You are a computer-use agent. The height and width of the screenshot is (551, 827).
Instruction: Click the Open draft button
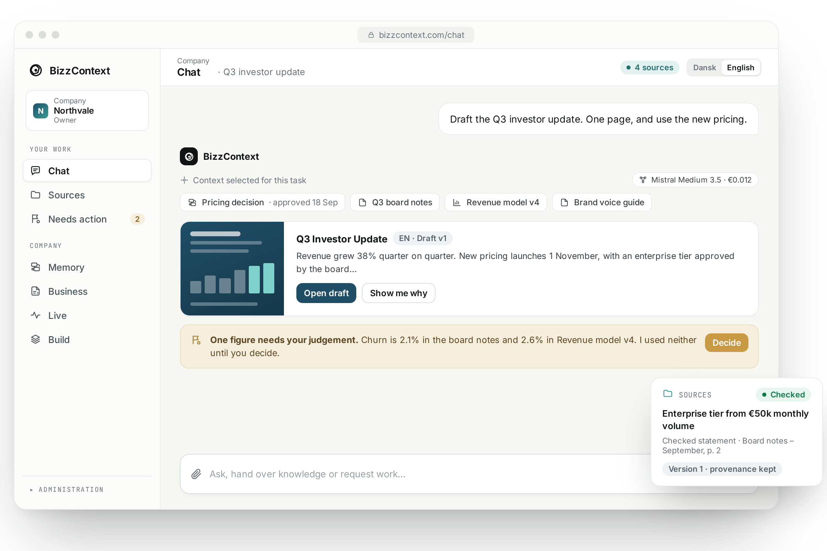(326, 293)
